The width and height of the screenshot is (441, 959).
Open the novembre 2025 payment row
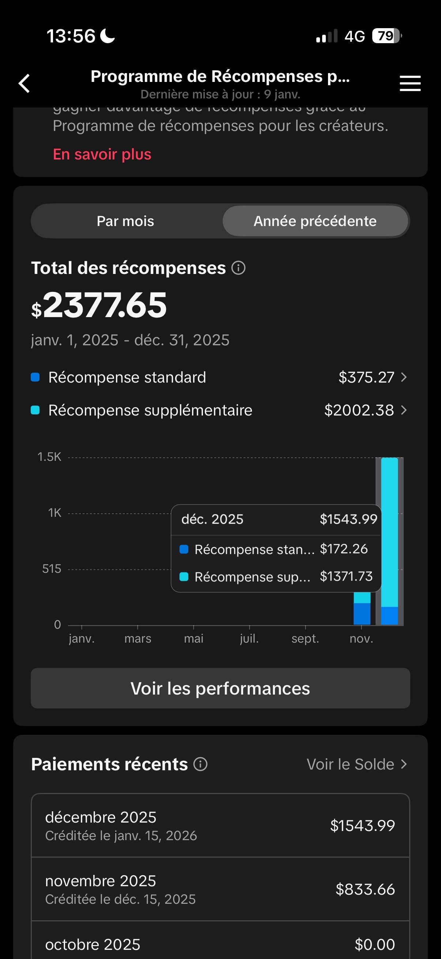click(220, 890)
